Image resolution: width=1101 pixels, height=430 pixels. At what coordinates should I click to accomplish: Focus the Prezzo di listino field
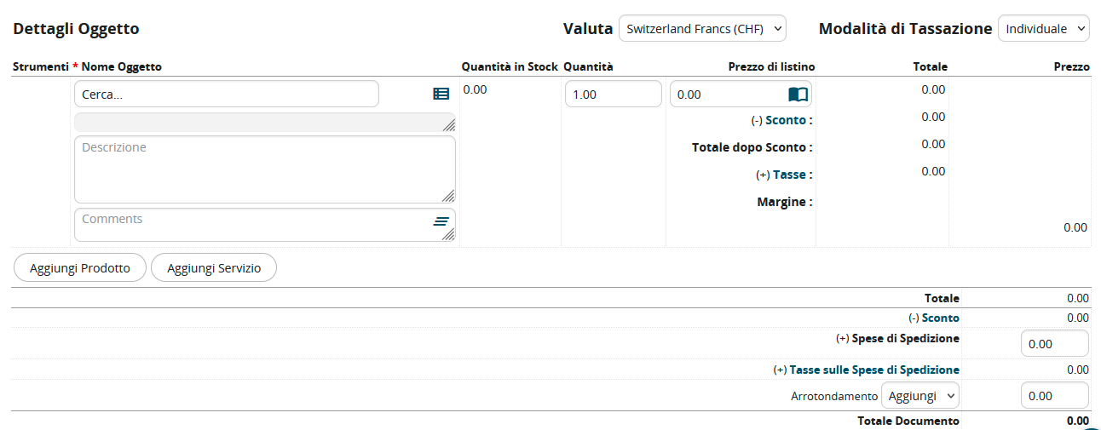point(727,95)
